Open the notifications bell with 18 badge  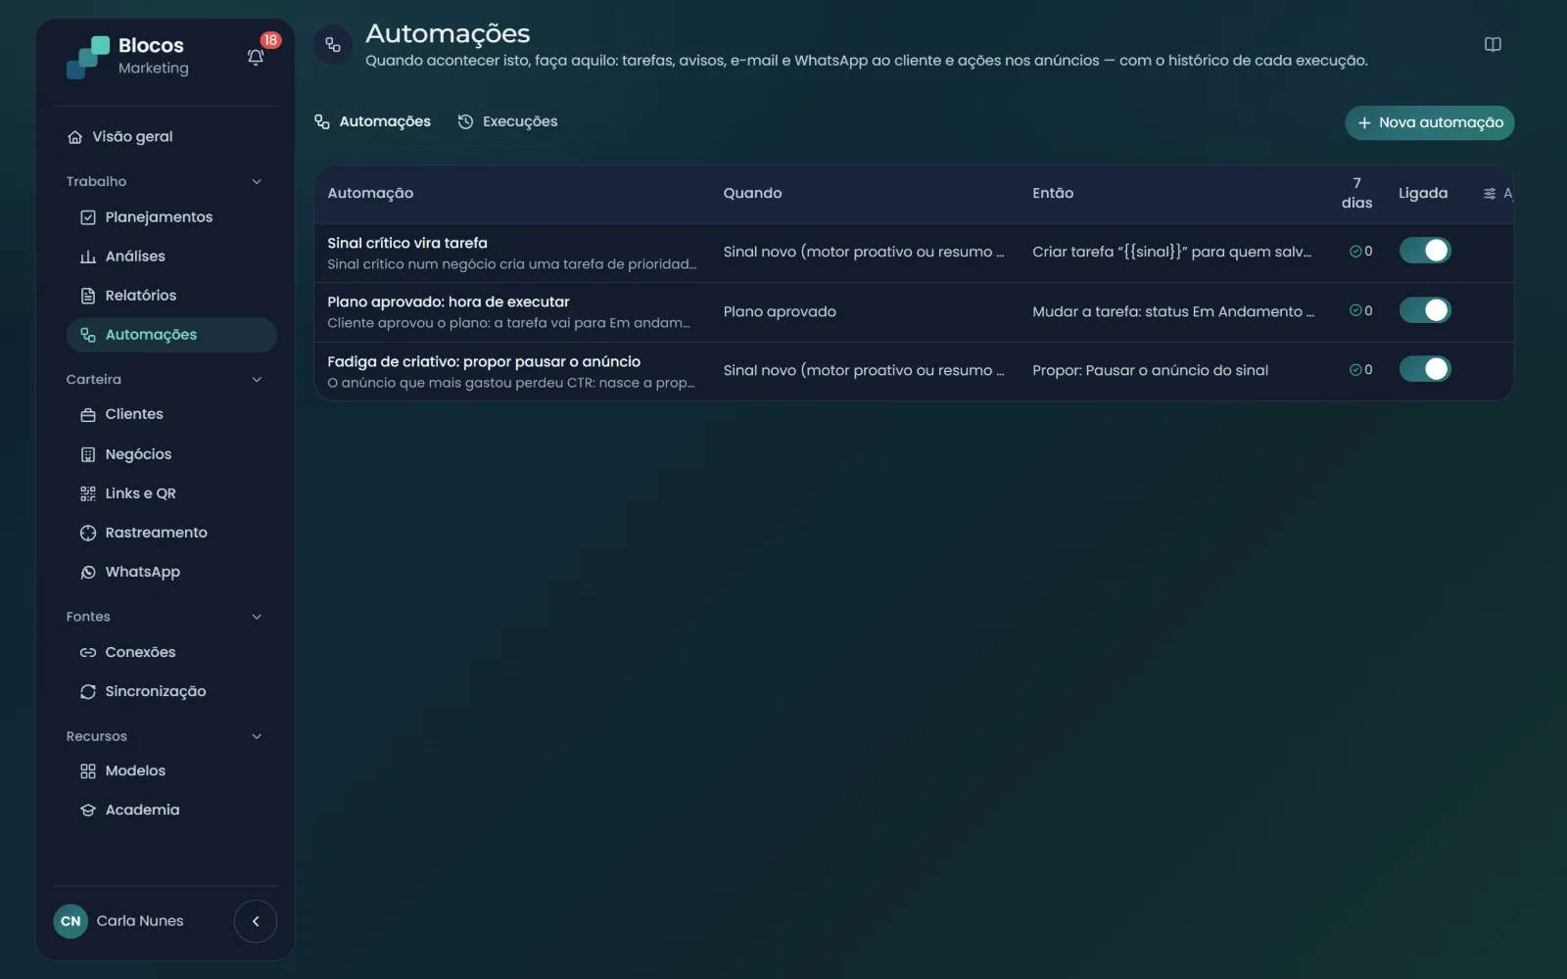click(x=256, y=57)
